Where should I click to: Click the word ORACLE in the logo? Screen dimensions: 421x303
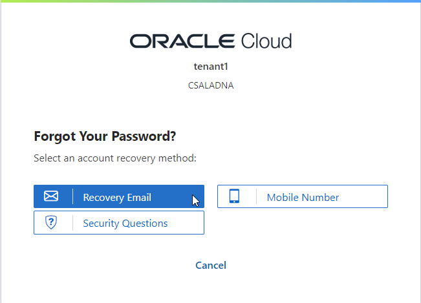(182, 41)
